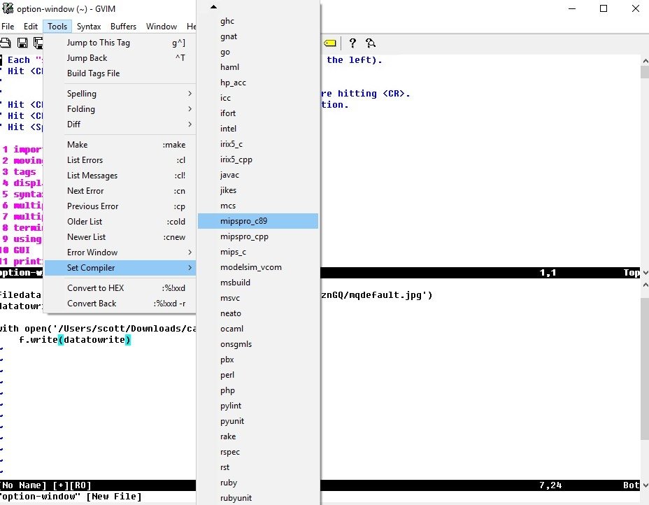
Task: Choose Newer List
Action: pos(120,237)
